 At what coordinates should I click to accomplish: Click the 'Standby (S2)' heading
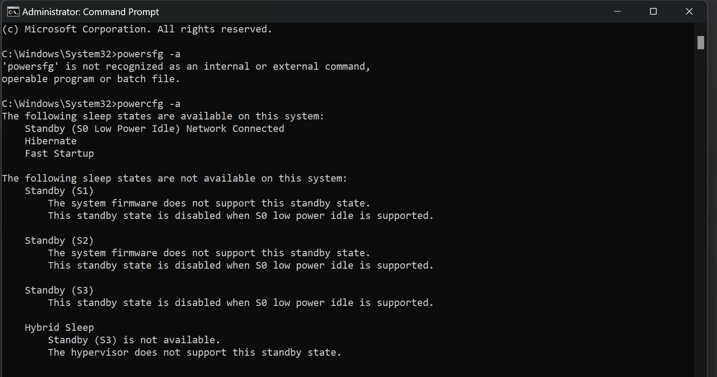(x=59, y=241)
